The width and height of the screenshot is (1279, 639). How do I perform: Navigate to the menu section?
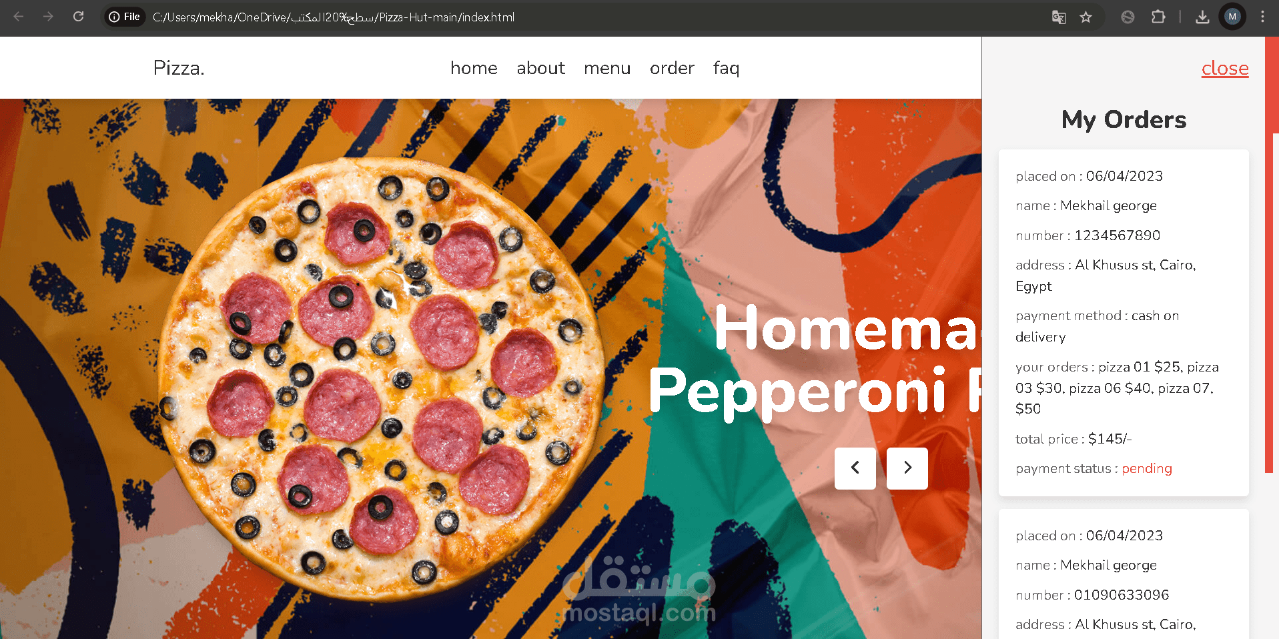coord(607,68)
